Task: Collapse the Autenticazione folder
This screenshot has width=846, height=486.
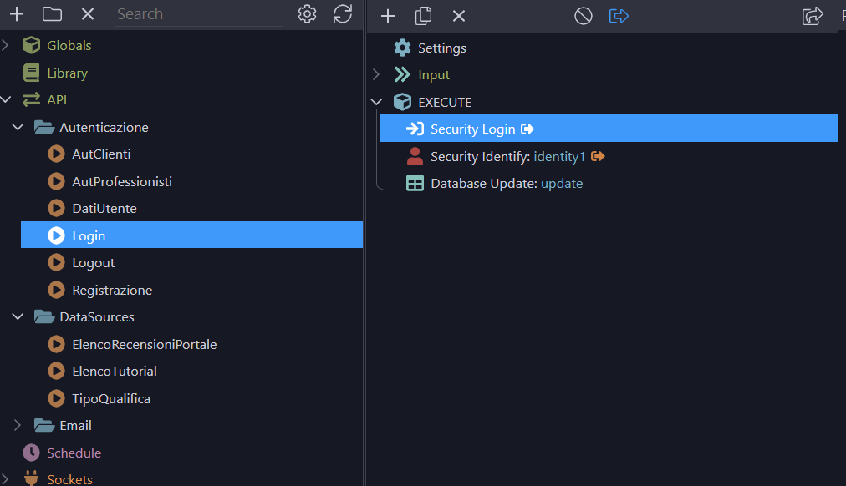Action: [x=18, y=127]
